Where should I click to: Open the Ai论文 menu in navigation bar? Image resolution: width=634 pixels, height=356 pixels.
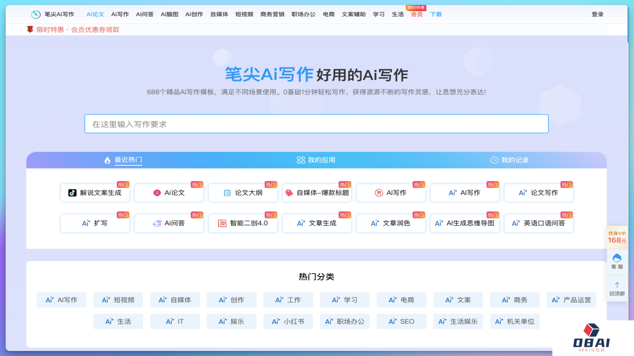(95, 14)
